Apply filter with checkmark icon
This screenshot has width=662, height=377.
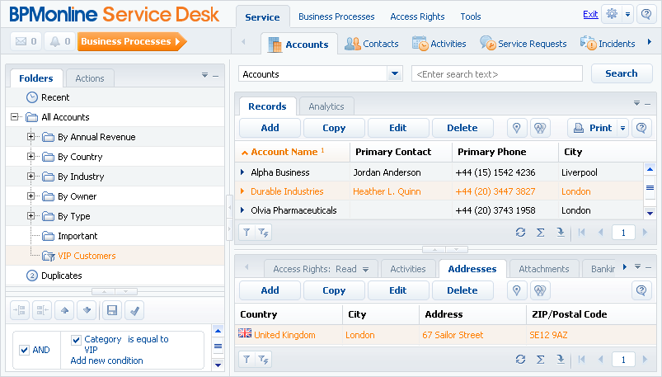(x=134, y=311)
